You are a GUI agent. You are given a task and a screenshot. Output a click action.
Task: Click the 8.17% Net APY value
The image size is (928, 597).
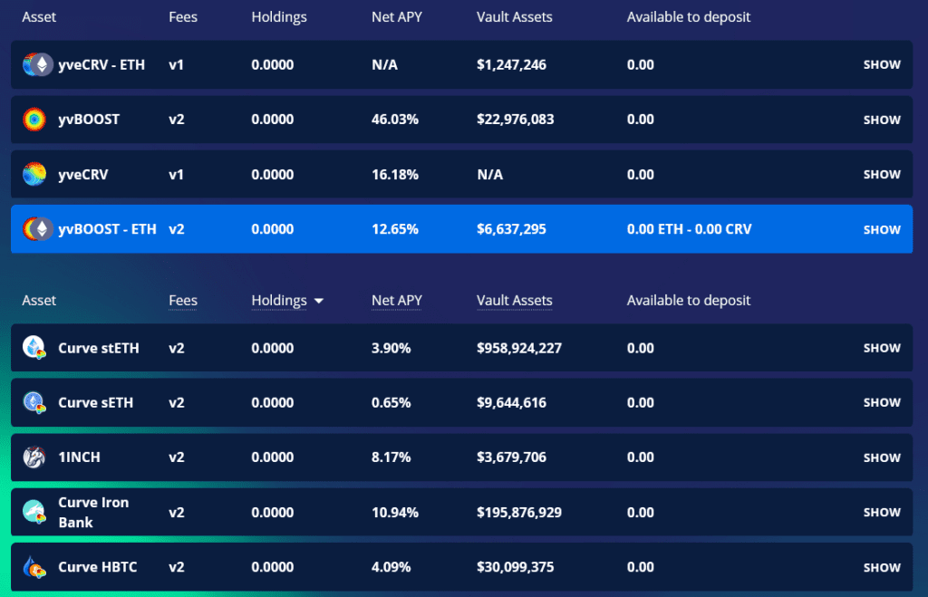coord(391,457)
